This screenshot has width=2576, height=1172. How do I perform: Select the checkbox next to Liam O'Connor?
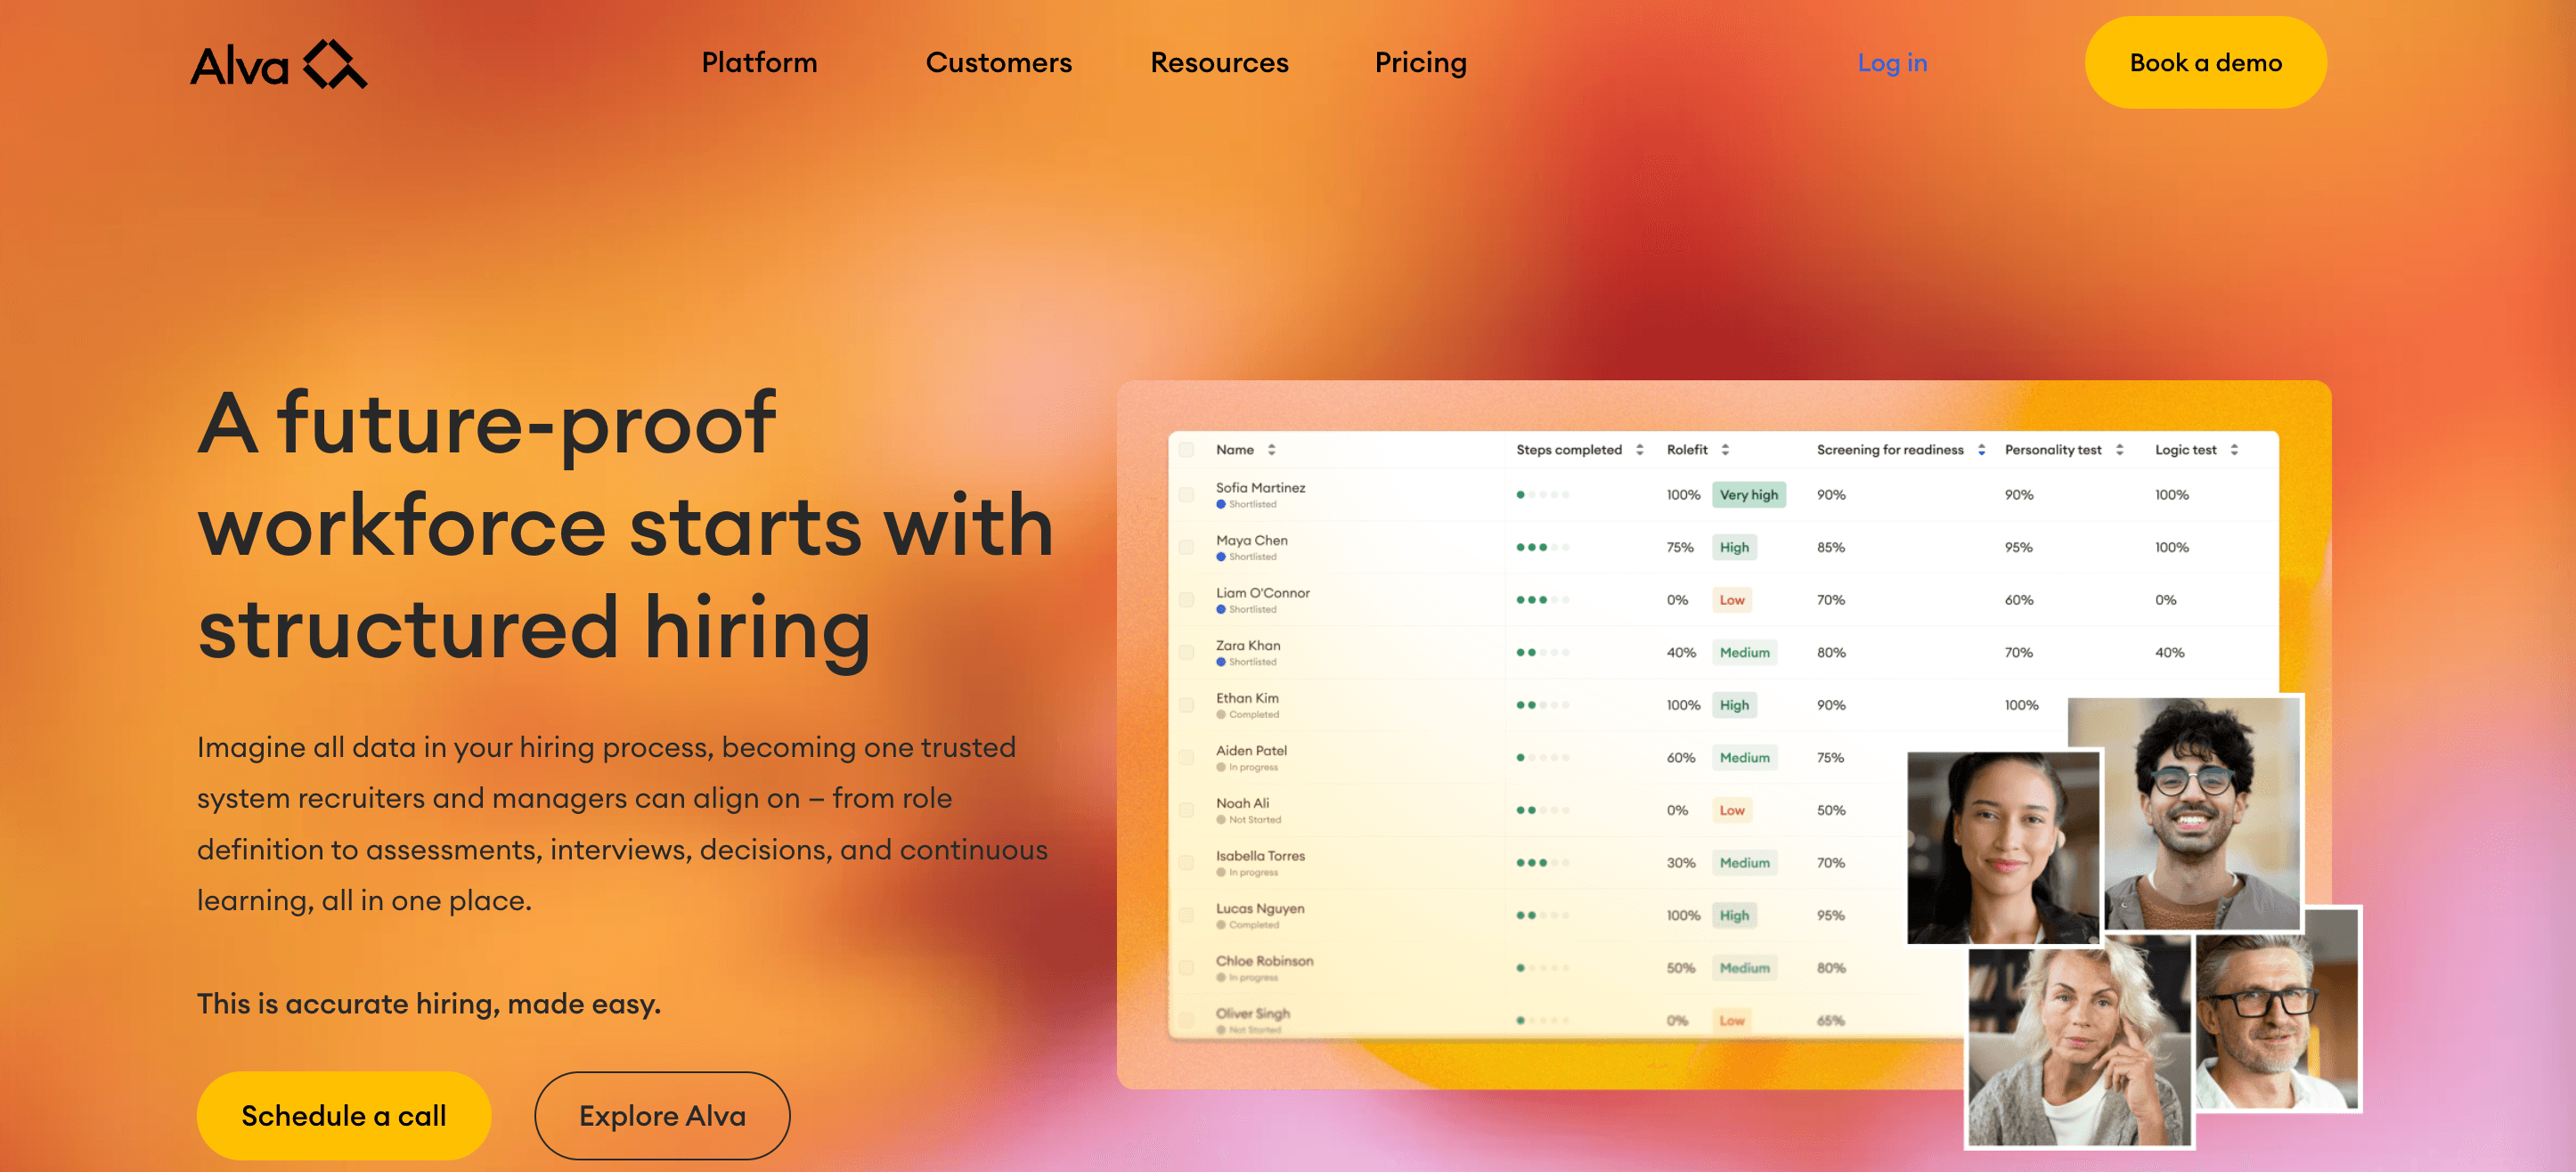[x=1186, y=600]
